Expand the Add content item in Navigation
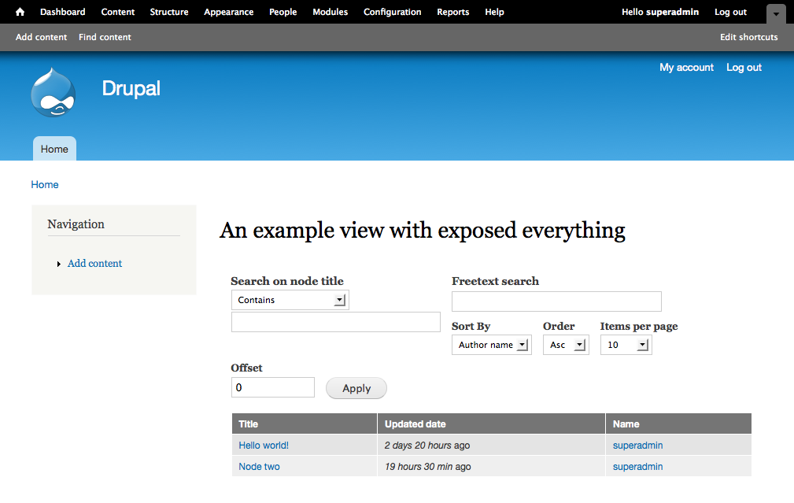794x503 pixels. point(60,264)
